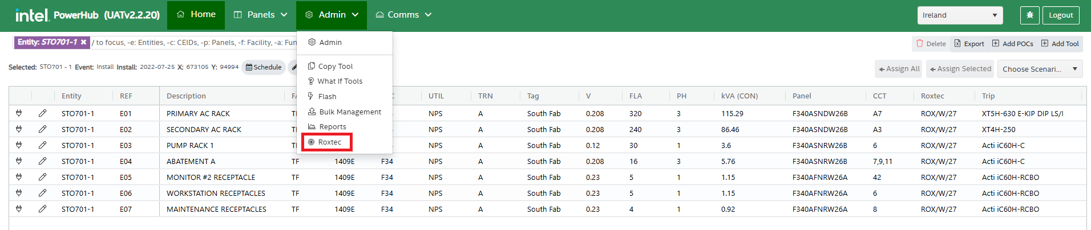Open the Comms dropdown menu
Screen dimensions: 1091x230
(403, 15)
